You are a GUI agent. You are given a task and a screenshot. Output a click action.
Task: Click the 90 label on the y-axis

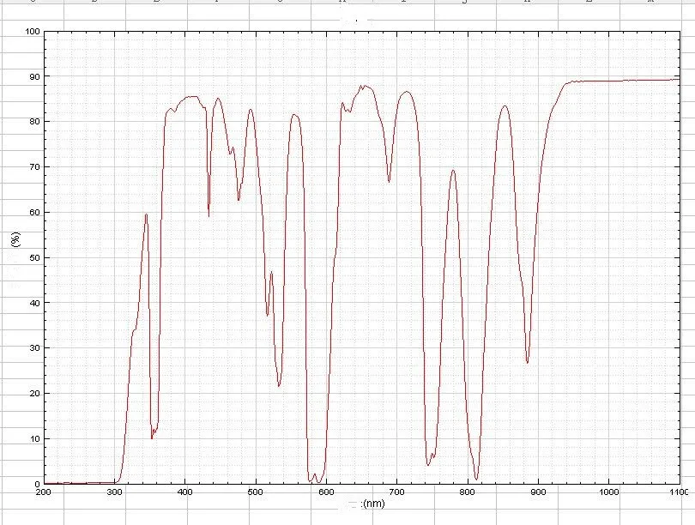pos(34,76)
